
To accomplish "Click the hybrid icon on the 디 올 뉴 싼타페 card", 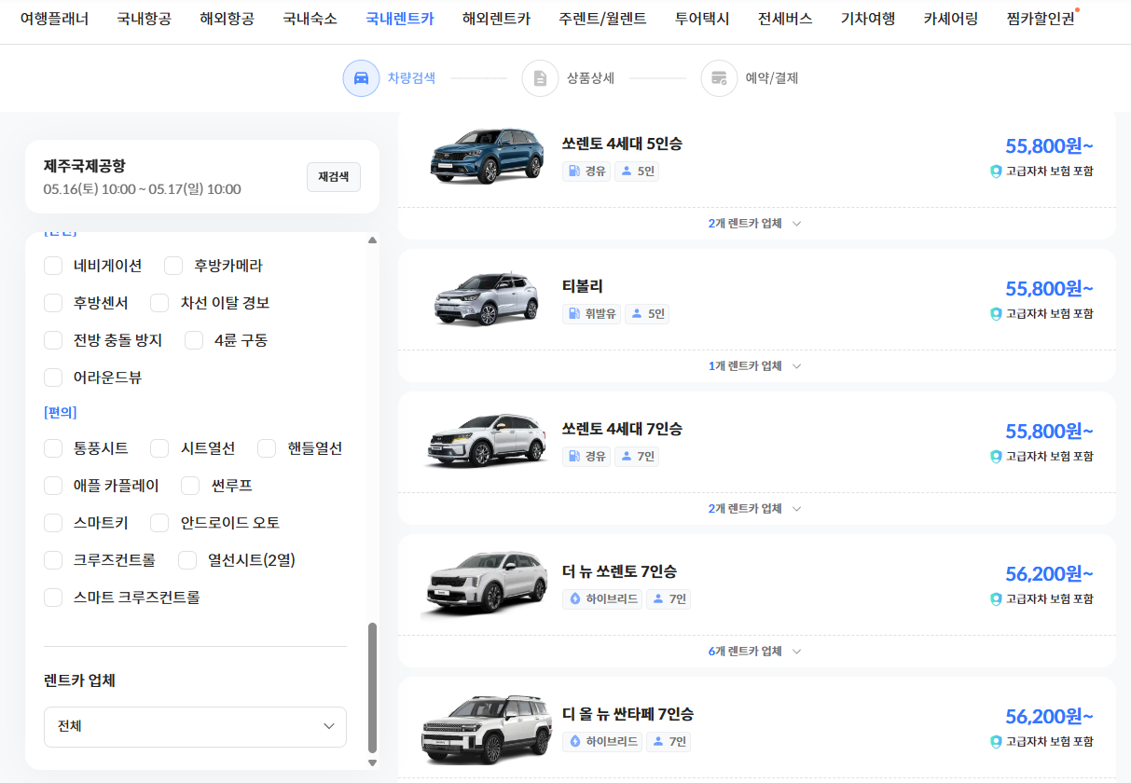I will 575,742.
